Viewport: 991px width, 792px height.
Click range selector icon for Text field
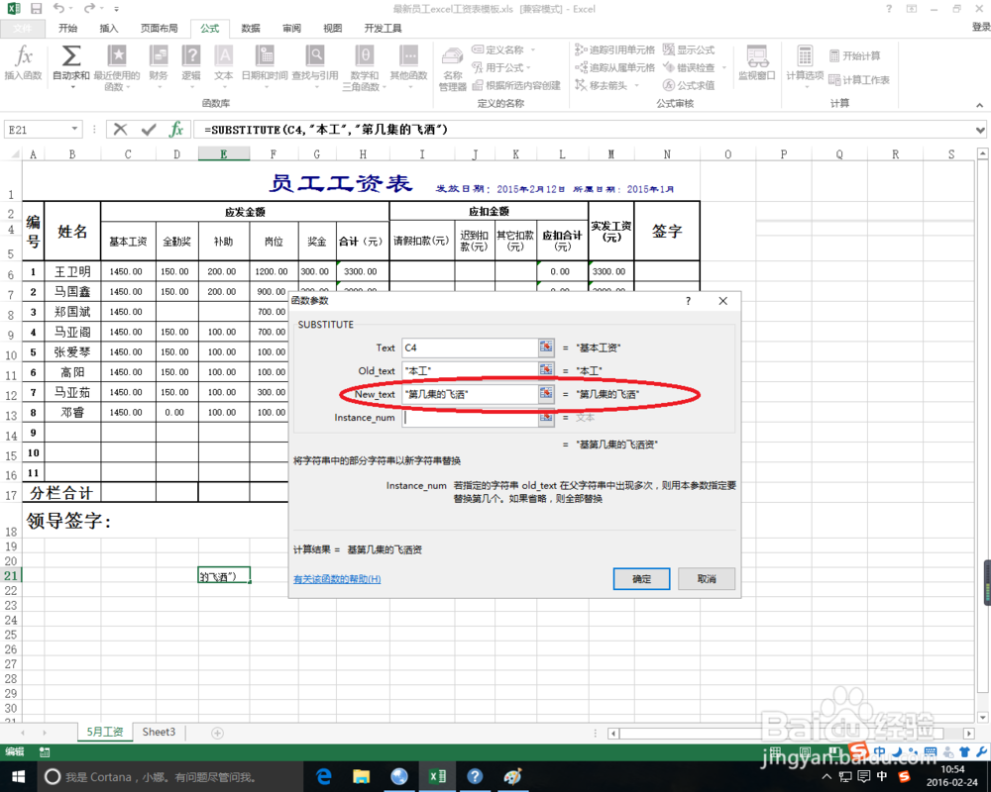tap(546, 346)
